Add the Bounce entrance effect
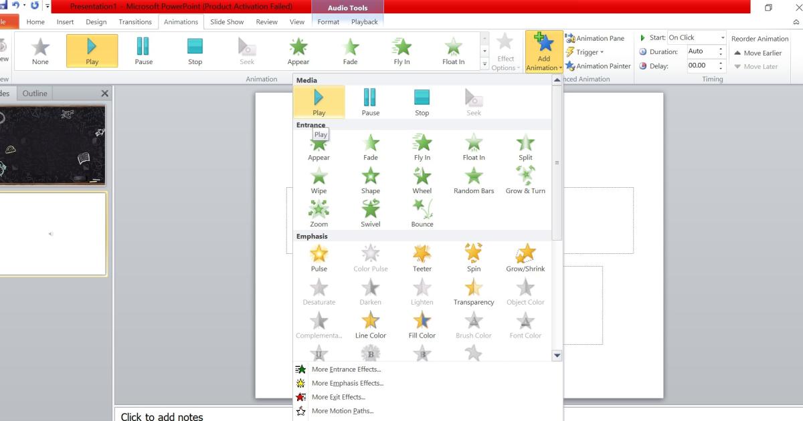This screenshot has width=803, height=421. pyautogui.click(x=422, y=214)
